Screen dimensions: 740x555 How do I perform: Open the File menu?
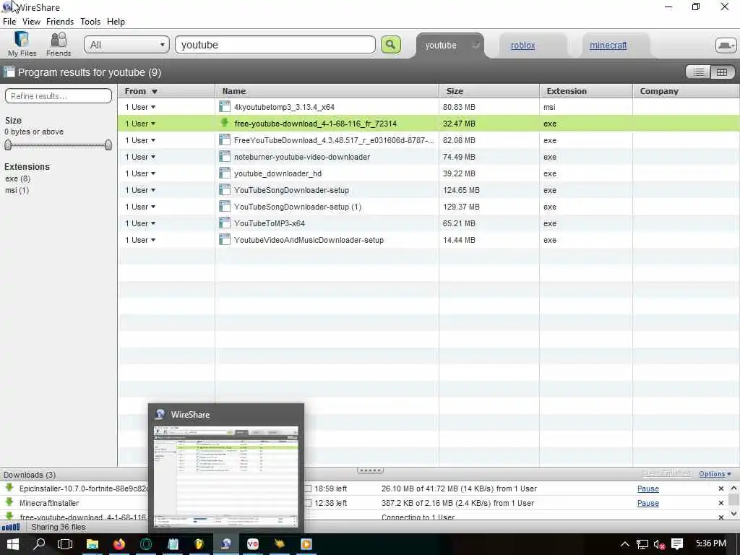tap(9, 22)
